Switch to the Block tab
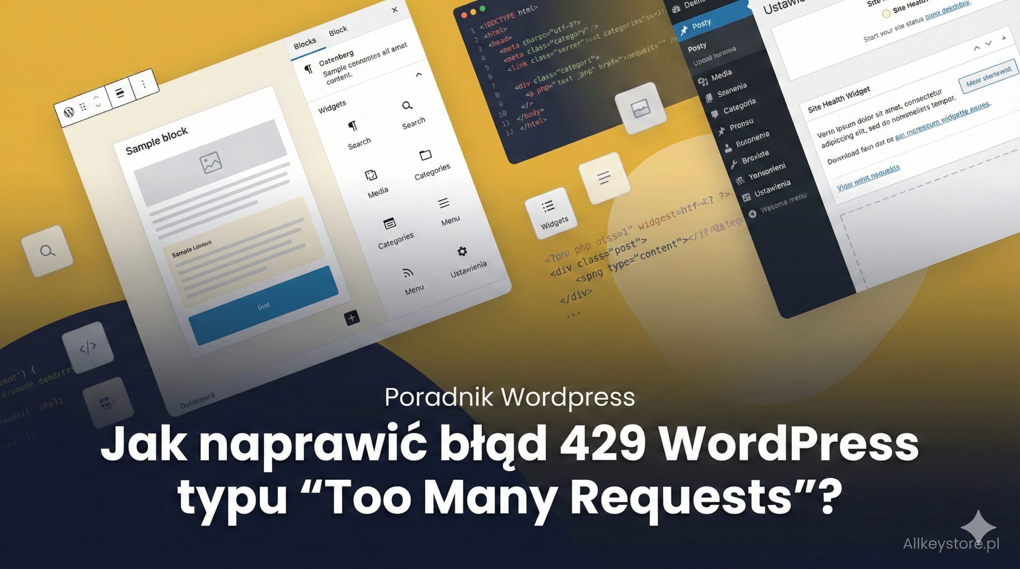The height and width of the screenshot is (569, 1020). [338, 30]
